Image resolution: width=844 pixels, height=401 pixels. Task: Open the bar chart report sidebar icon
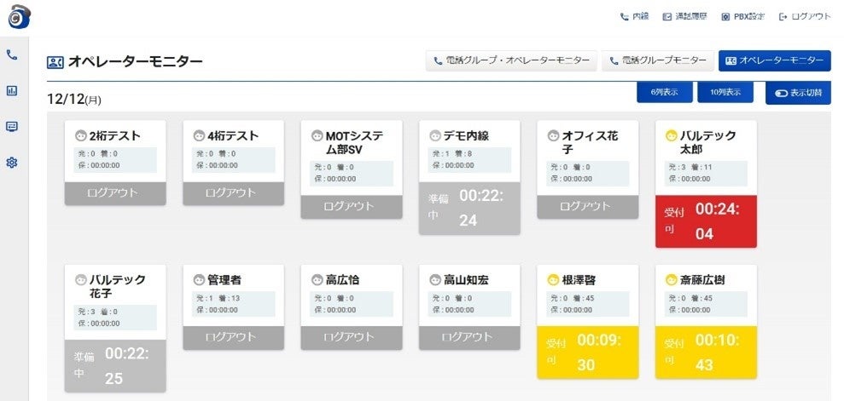click(12, 90)
